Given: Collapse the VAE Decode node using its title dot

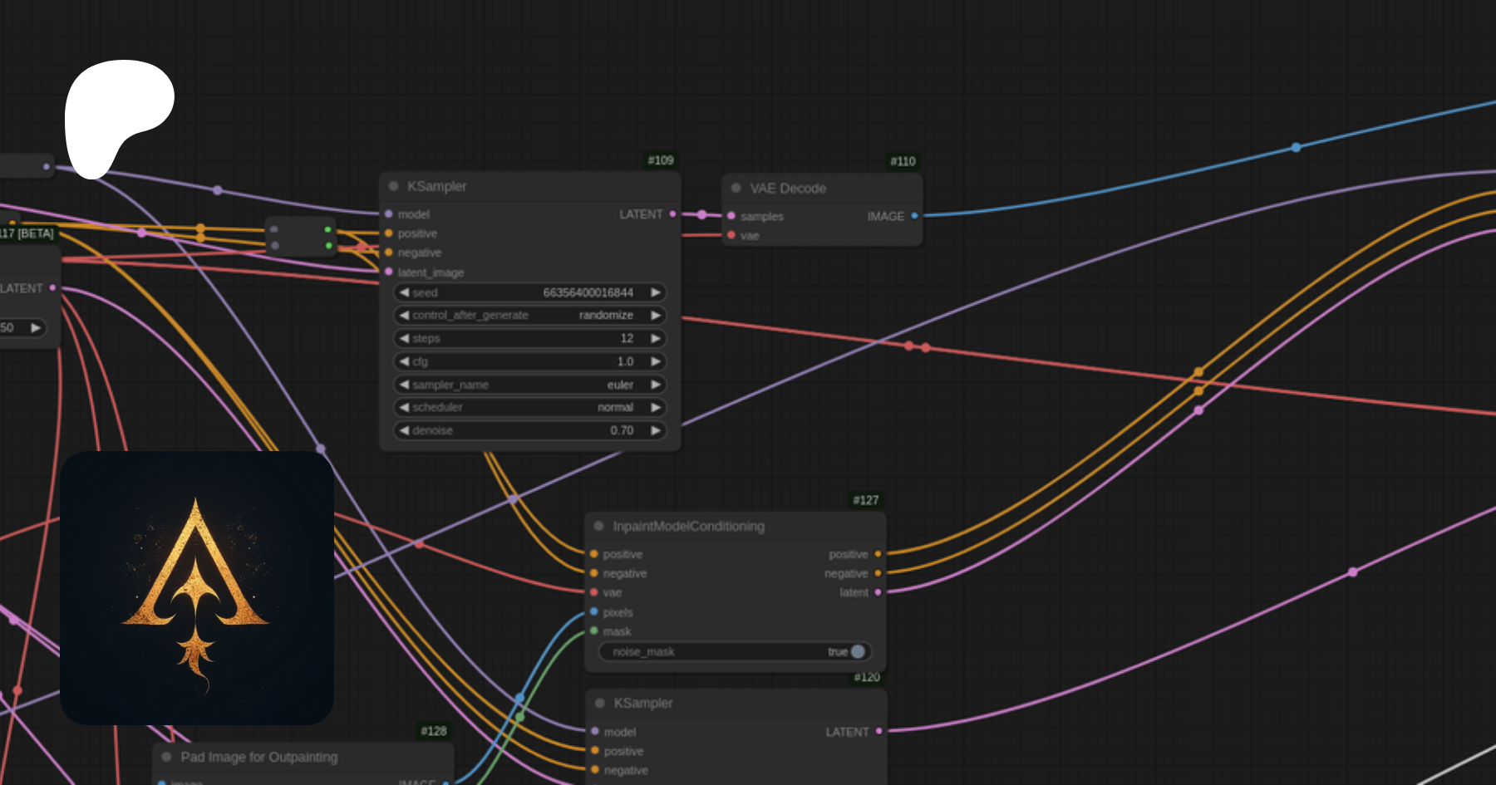Looking at the screenshot, I should point(736,188).
